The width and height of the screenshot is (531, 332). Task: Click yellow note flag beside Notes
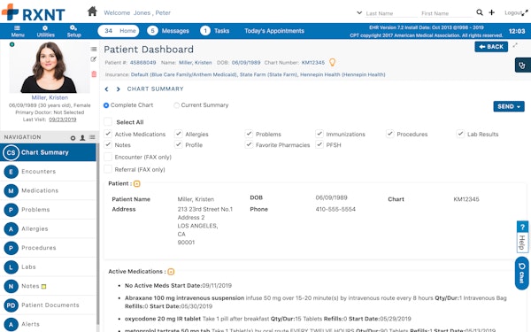click(43, 287)
